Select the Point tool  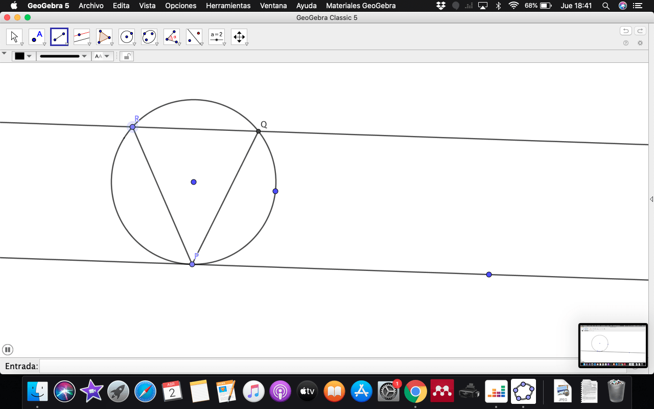pos(36,37)
